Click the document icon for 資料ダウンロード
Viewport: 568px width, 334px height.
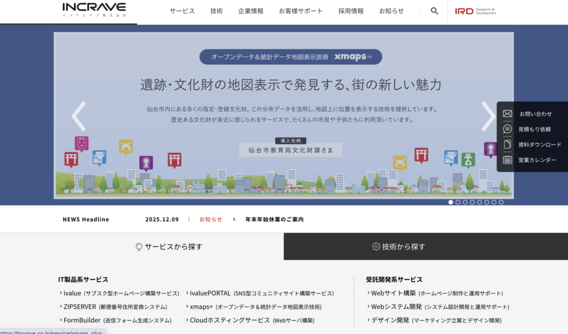tap(507, 144)
